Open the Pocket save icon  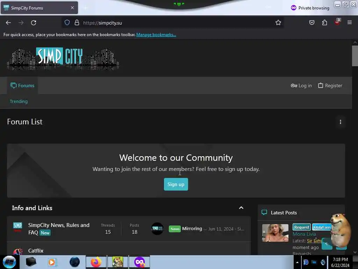coord(312,23)
